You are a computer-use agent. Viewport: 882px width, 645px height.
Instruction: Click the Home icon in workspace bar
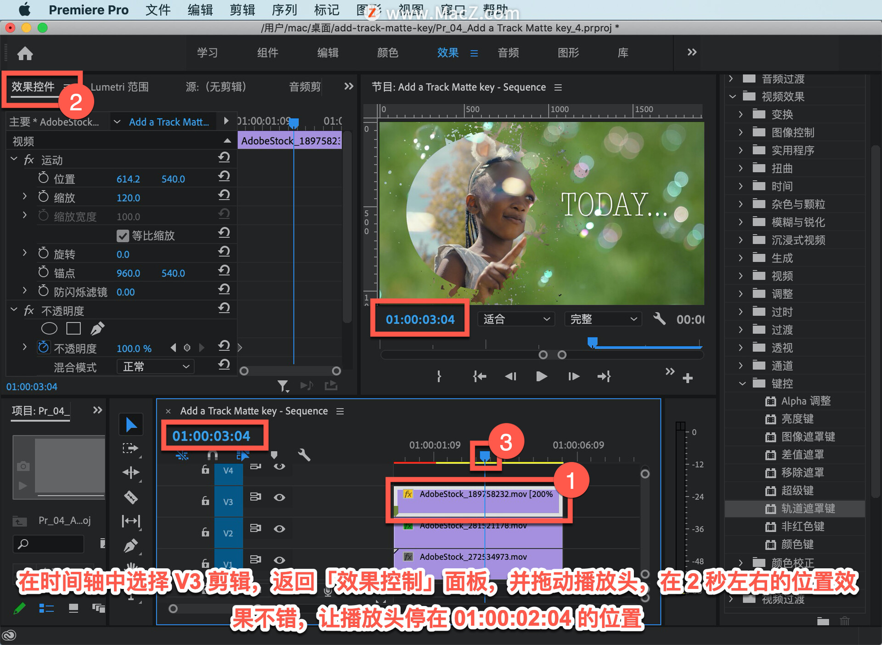point(25,53)
